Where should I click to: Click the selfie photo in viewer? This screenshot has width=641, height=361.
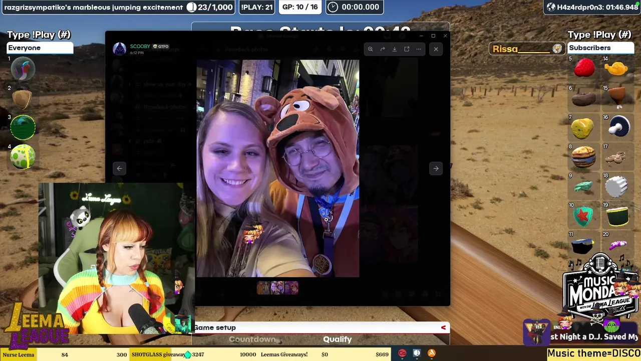click(277, 168)
